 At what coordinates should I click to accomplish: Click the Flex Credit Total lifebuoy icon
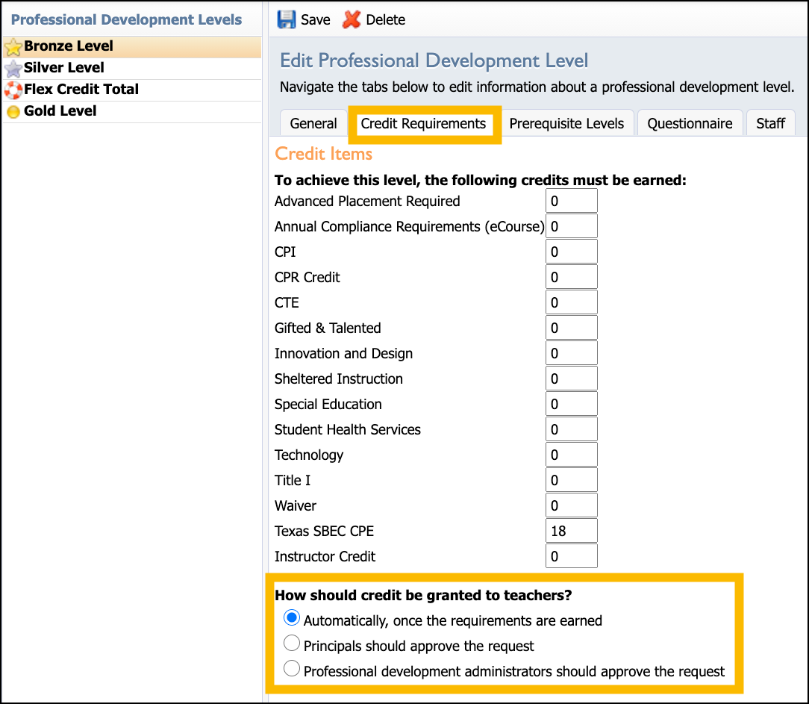(x=13, y=90)
